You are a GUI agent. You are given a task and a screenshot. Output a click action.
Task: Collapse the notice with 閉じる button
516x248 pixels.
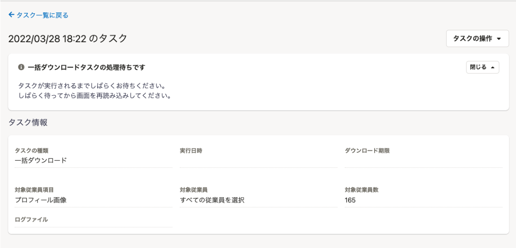(x=483, y=67)
